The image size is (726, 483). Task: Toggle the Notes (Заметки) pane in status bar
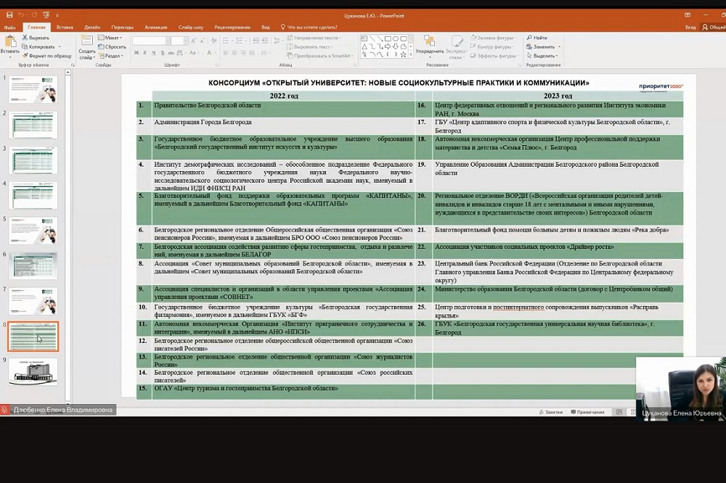(x=550, y=412)
